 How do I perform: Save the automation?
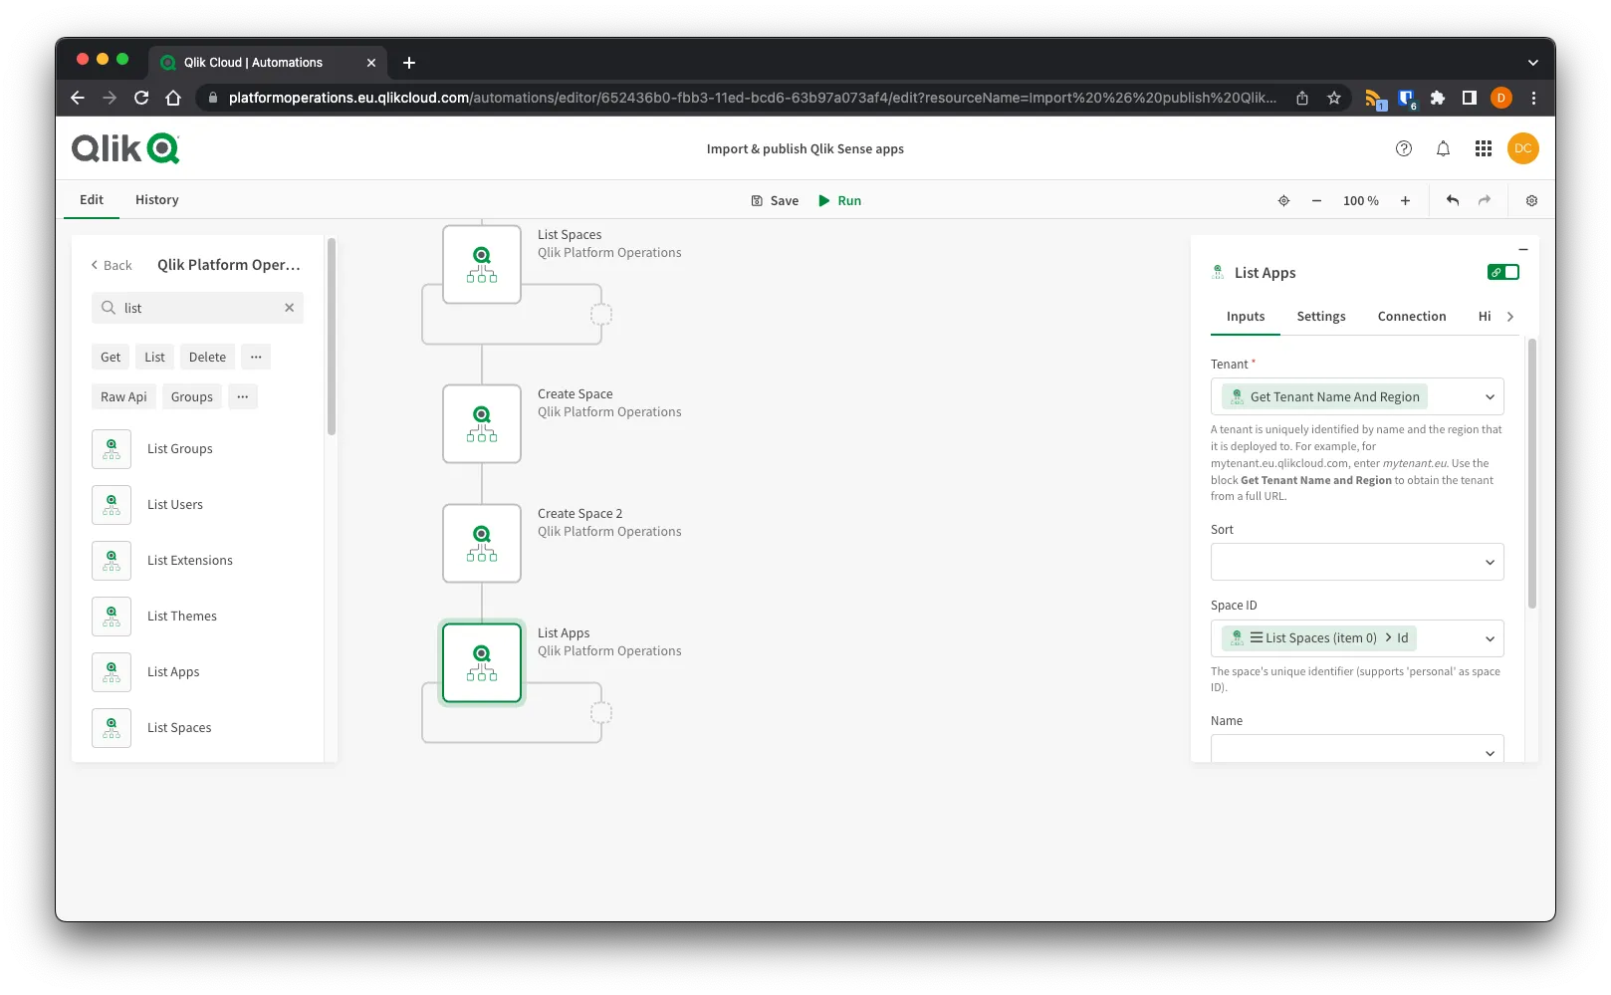click(x=775, y=200)
